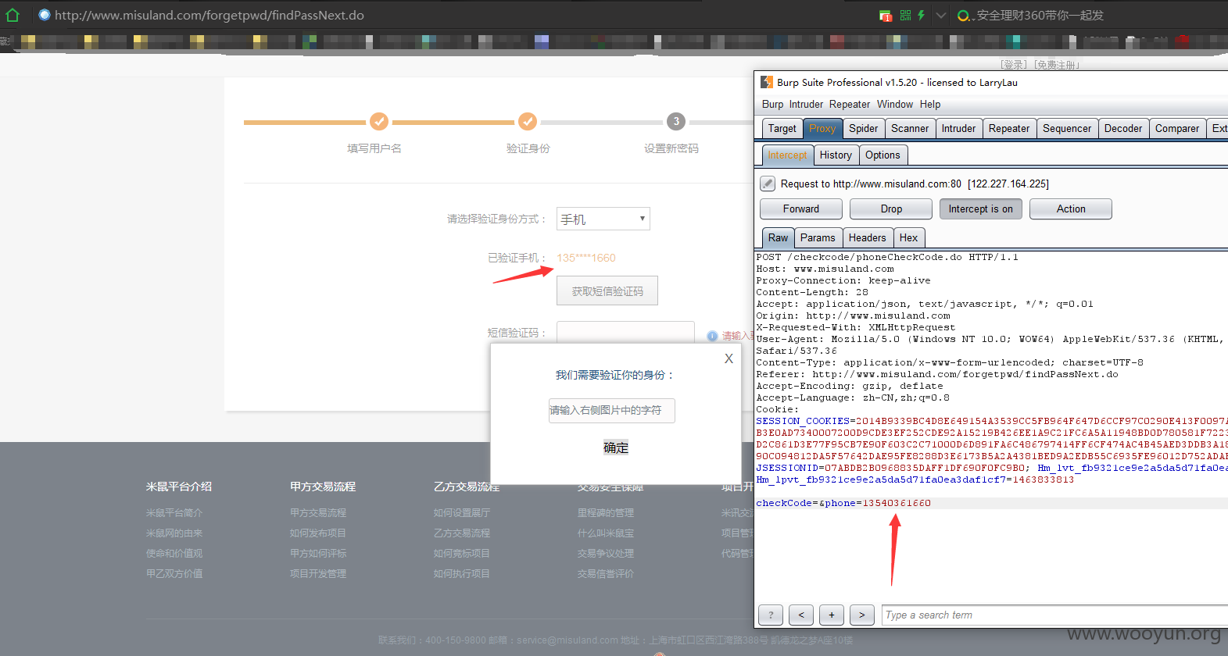Close the verification popup with X
1228x656 pixels.
tap(729, 358)
